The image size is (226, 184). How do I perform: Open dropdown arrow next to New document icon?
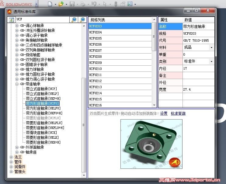[x=55, y=4]
